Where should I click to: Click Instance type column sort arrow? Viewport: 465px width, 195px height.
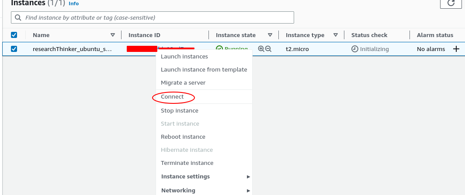(336, 35)
